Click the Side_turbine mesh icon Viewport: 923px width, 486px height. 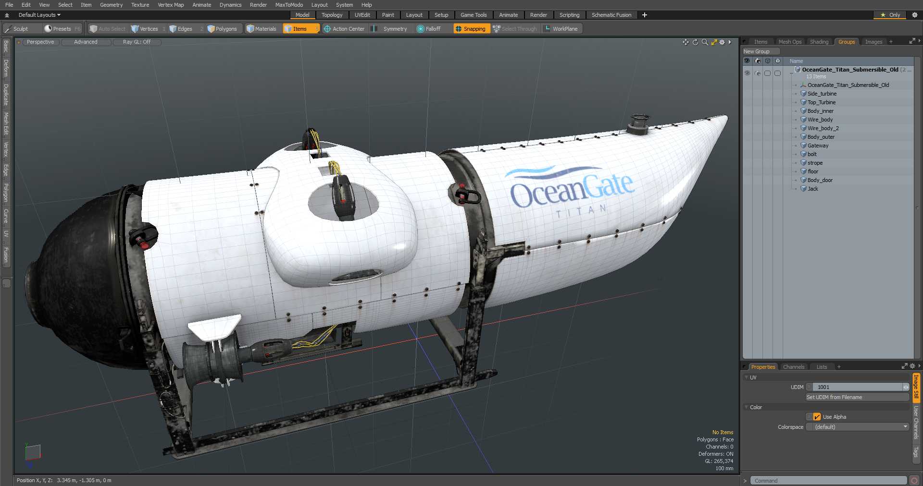[x=803, y=94]
